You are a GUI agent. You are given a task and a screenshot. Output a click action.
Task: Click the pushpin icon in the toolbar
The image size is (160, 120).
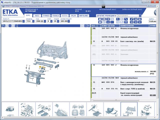[x=132, y=19]
